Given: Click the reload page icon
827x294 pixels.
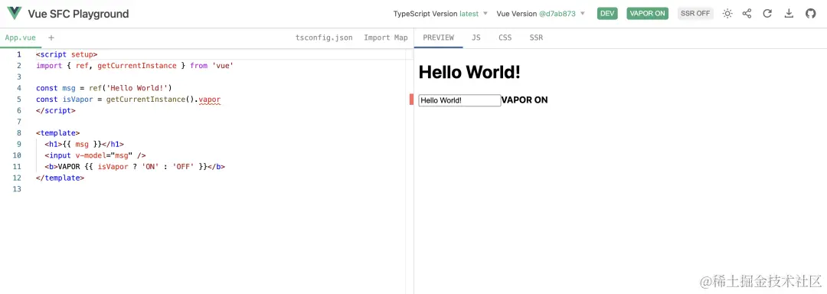Looking at the screenshot, I should [767, 14].
